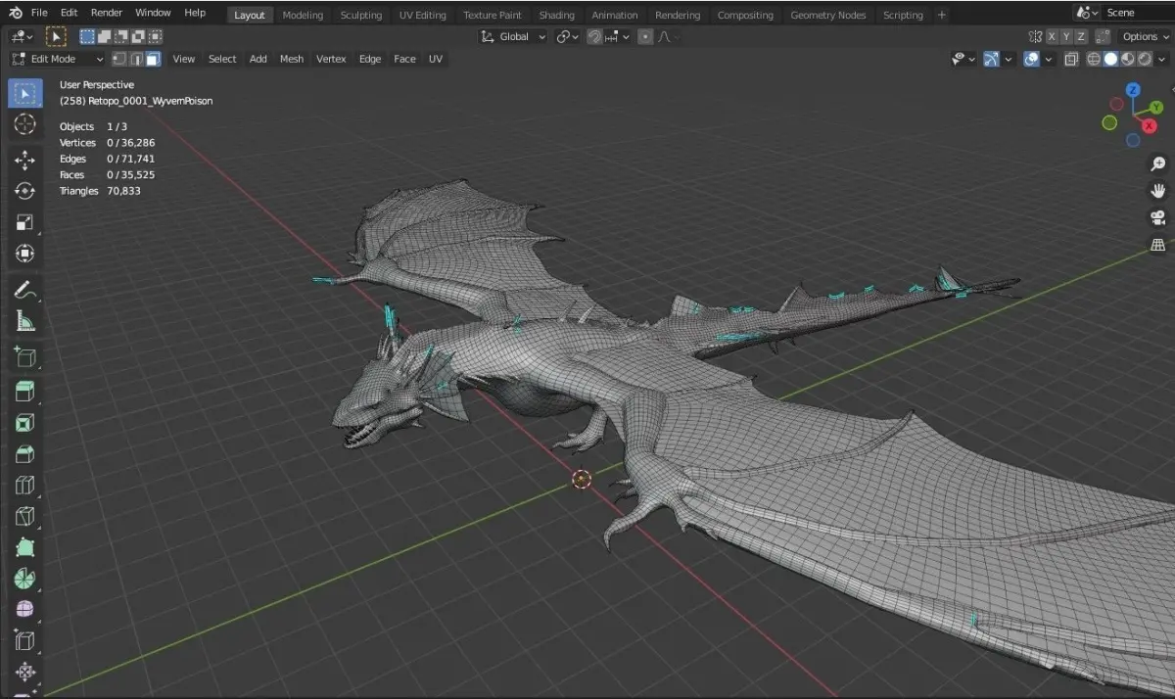Enable edge select mode
The width and height of the screenshot is (1175, 699).
(136, 59)
